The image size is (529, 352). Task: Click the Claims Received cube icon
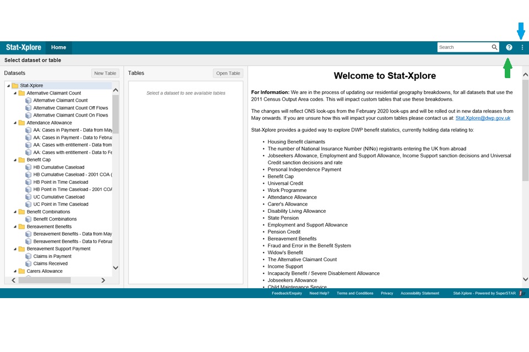[x=28, y=264]
